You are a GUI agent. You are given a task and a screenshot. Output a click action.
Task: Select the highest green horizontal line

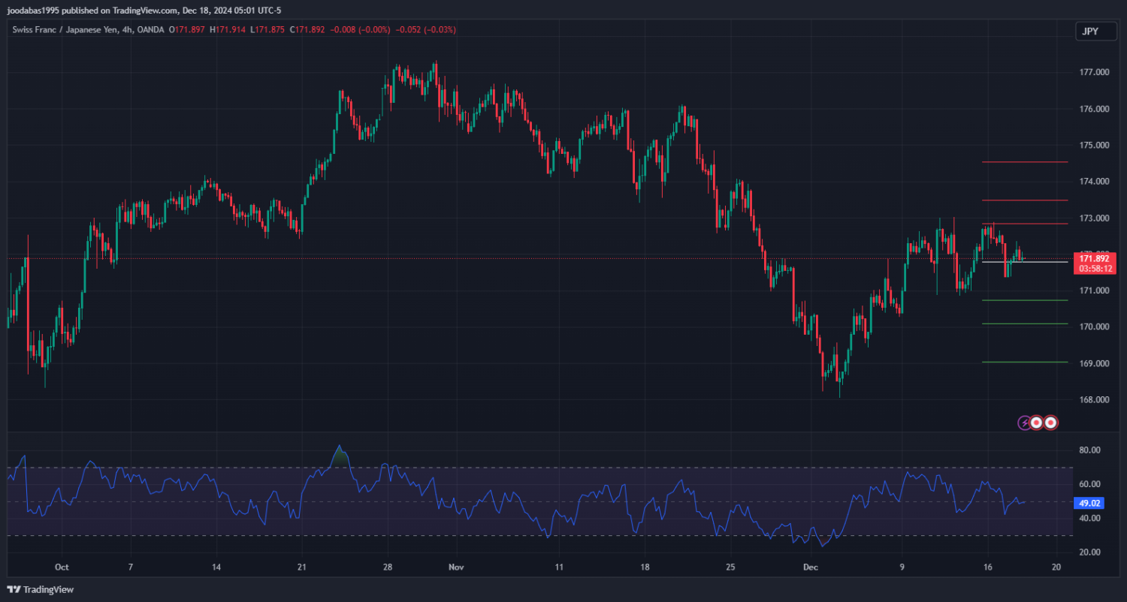(x=1025, y=300)
